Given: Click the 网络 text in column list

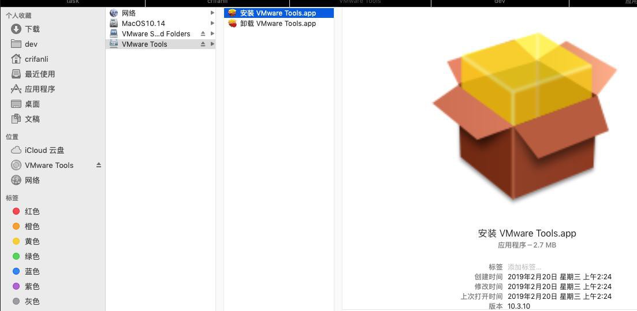Looking at the screenshot, I should (x=129, y=13).
